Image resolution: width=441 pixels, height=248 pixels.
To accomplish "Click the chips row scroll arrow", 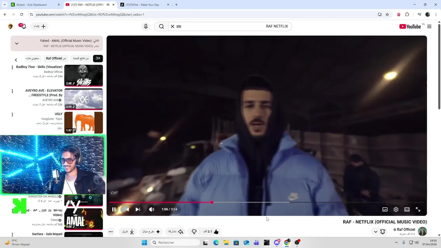I will [16, 60].
